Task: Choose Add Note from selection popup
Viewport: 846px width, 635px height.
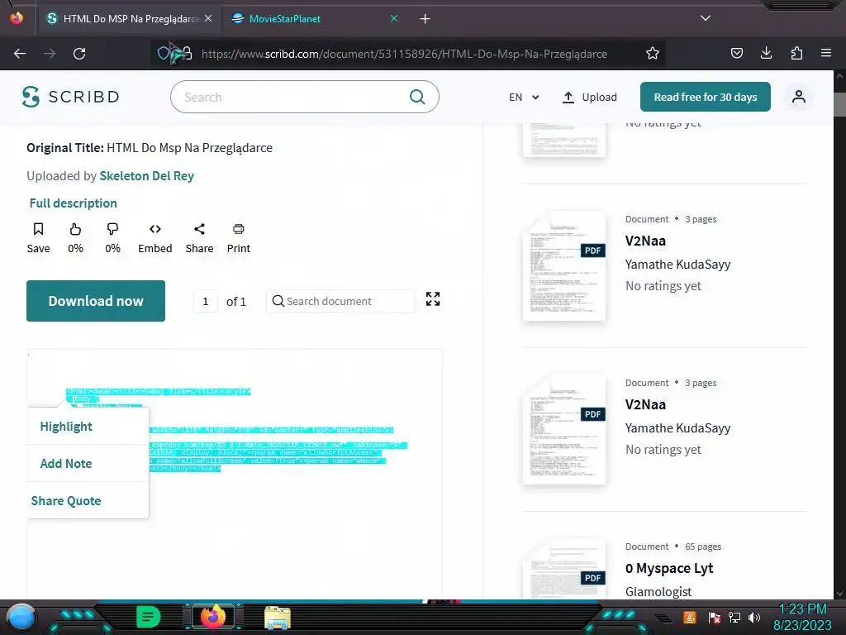Action: (66, 464)
